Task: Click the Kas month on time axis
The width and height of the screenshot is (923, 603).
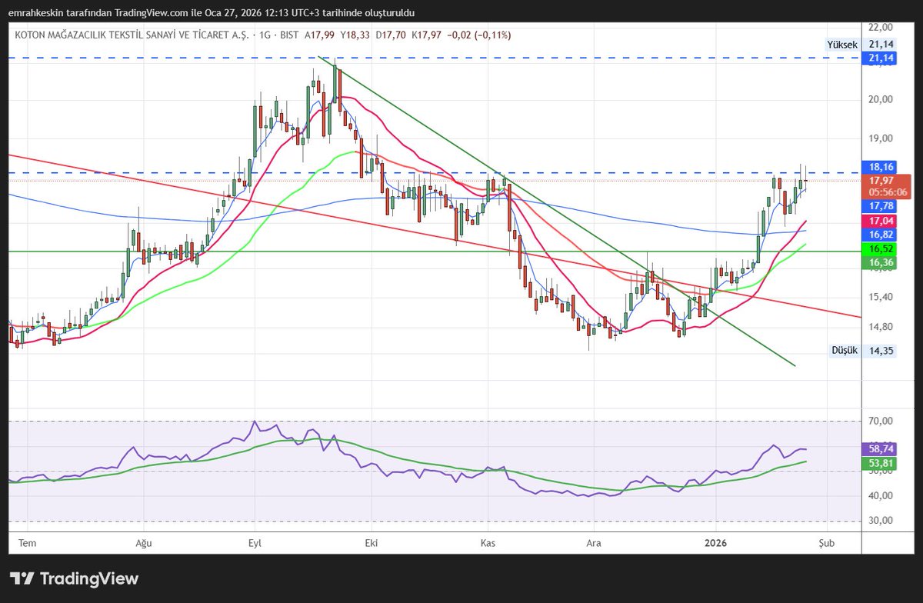Action: click(x=487, y=544)
